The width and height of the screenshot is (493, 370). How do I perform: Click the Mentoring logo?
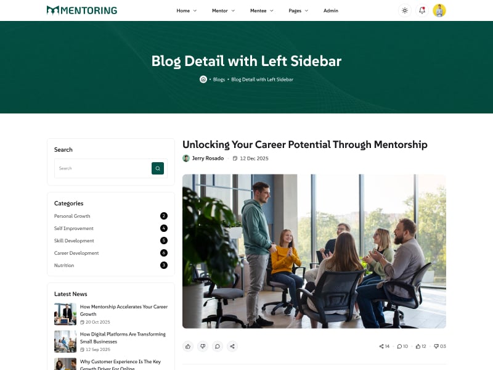tap(82, 10)
